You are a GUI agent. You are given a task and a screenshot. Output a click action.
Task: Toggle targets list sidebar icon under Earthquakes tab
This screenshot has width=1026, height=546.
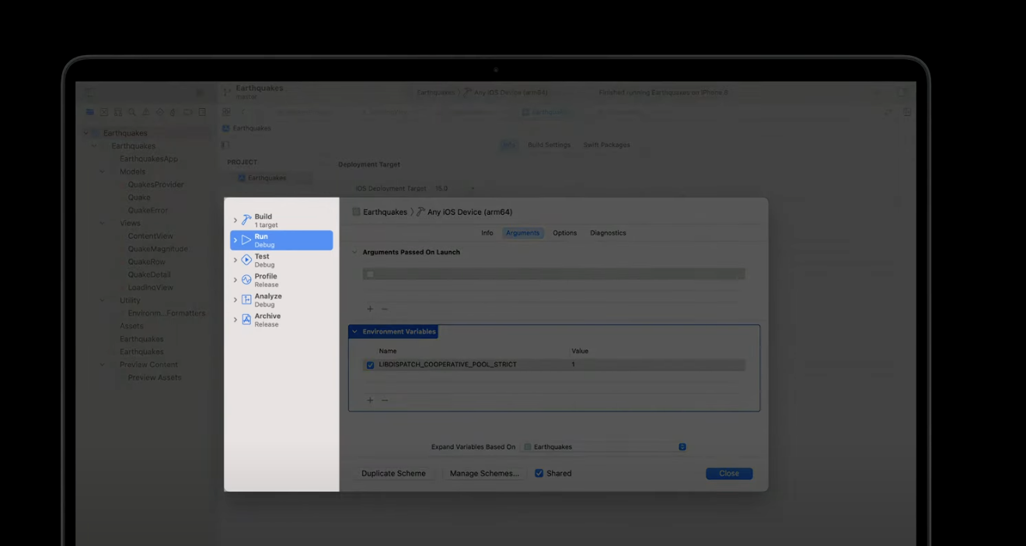[x=225, y=145]
